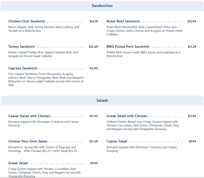The width and height of the screenshot is (204, 178).
Task: Click the Choose-Your-Own Salad toppings and pricing text
Action: [x=43, y=149]
